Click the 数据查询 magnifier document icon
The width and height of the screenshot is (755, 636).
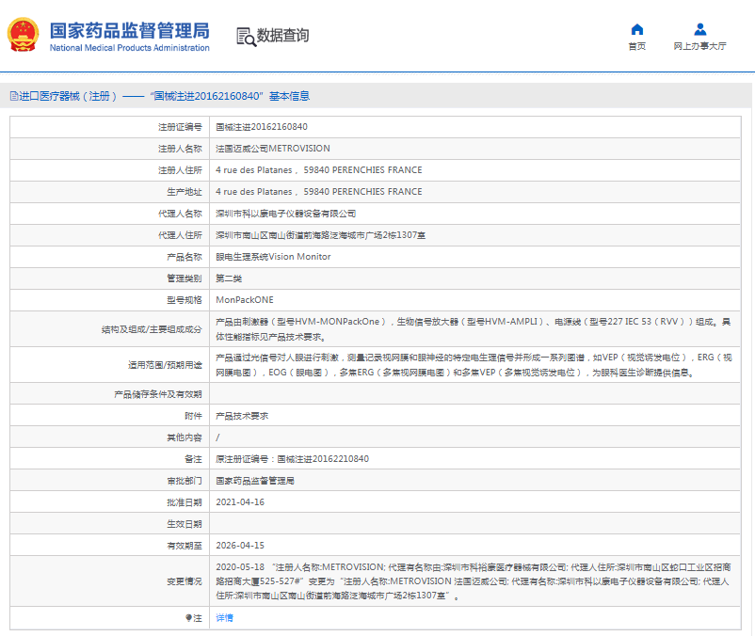click(246, 37)
